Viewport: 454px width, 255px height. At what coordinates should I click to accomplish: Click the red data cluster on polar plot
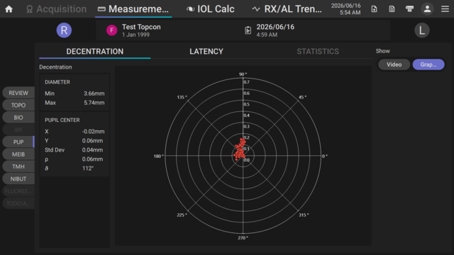[x=240, y=149]
